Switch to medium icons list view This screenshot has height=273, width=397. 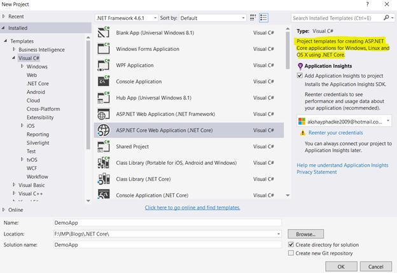point(263,18)
